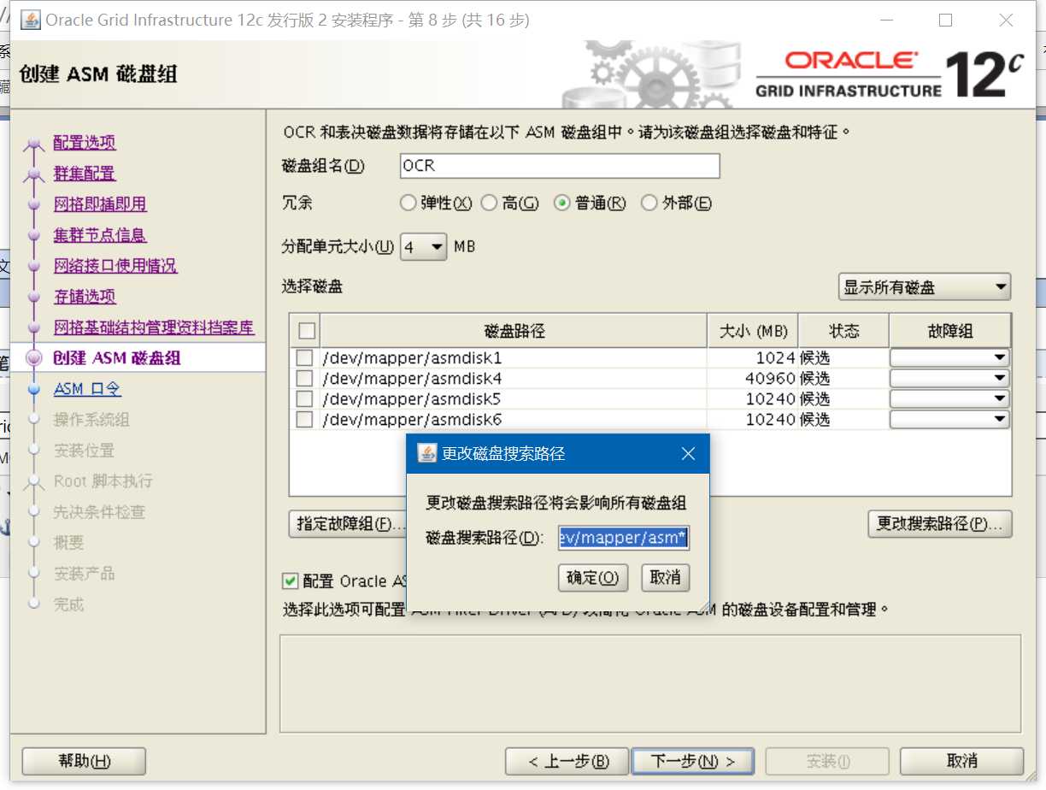Check the box for /dev/mapper/asmdisk4
The image size is (1046, 790).
pyautogui.click(x=304, y=378)
